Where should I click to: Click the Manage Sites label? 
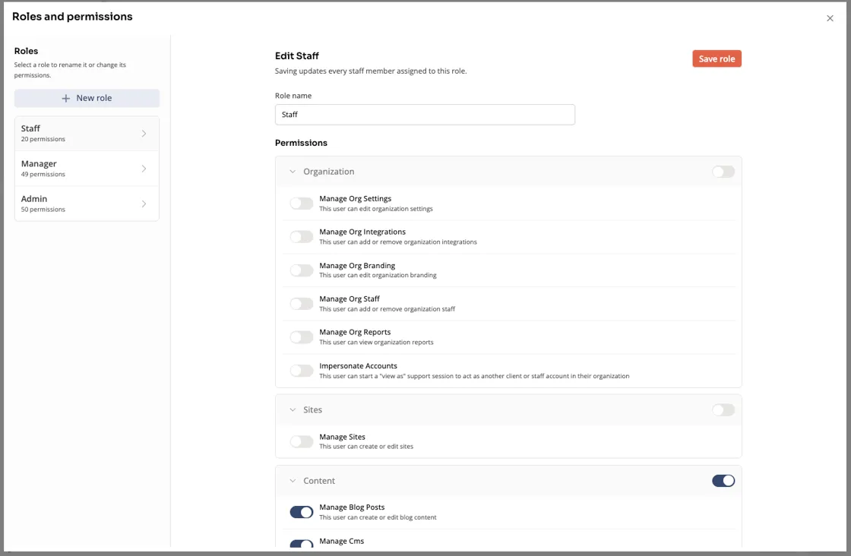(x=342, y=437)
